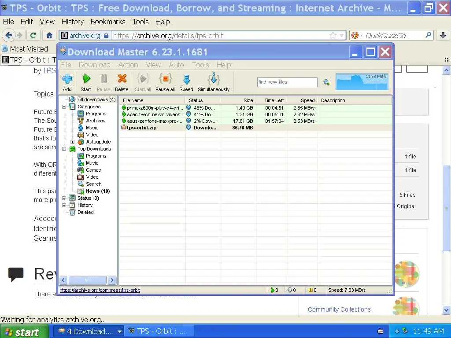Select the Archives category
Image resolution: width=451 pixels, height=338 pixels.
coord(96,121)
